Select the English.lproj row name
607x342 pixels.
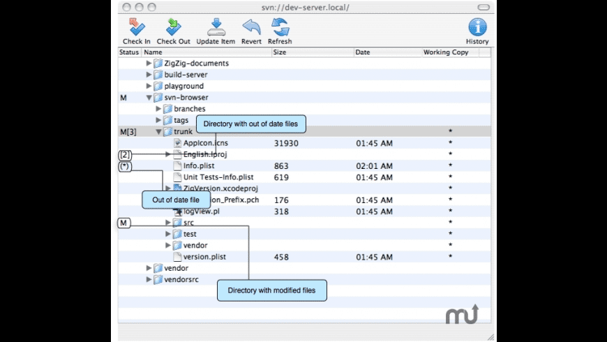[205, 154]
